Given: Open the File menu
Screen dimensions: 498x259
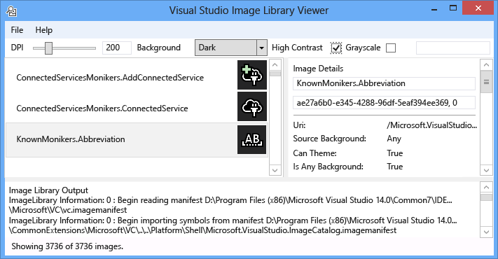Looking at the screenshot, I should point(17,30).
